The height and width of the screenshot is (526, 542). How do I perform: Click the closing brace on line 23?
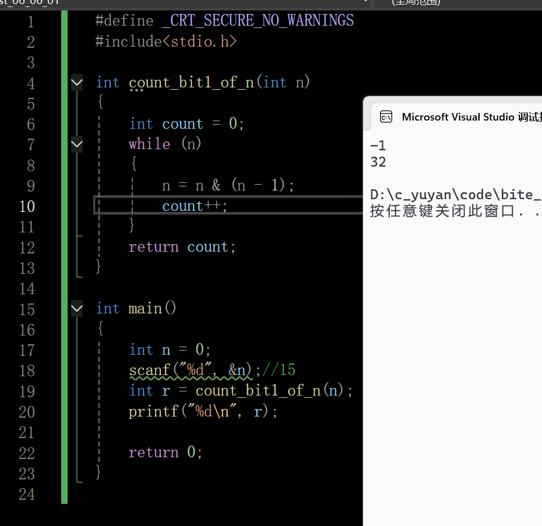(x=98, y=472)
